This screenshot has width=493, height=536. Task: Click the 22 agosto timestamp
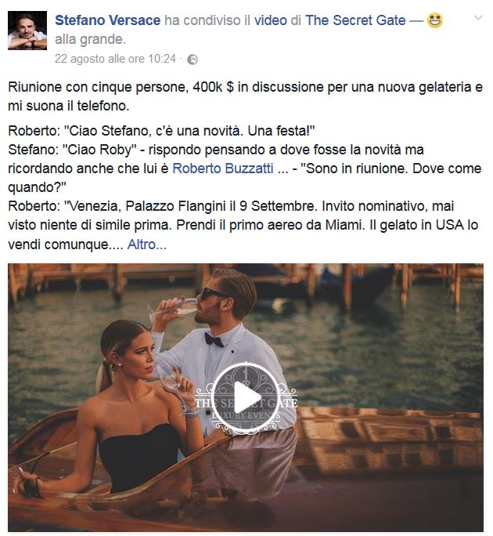(x=115, y=59)
